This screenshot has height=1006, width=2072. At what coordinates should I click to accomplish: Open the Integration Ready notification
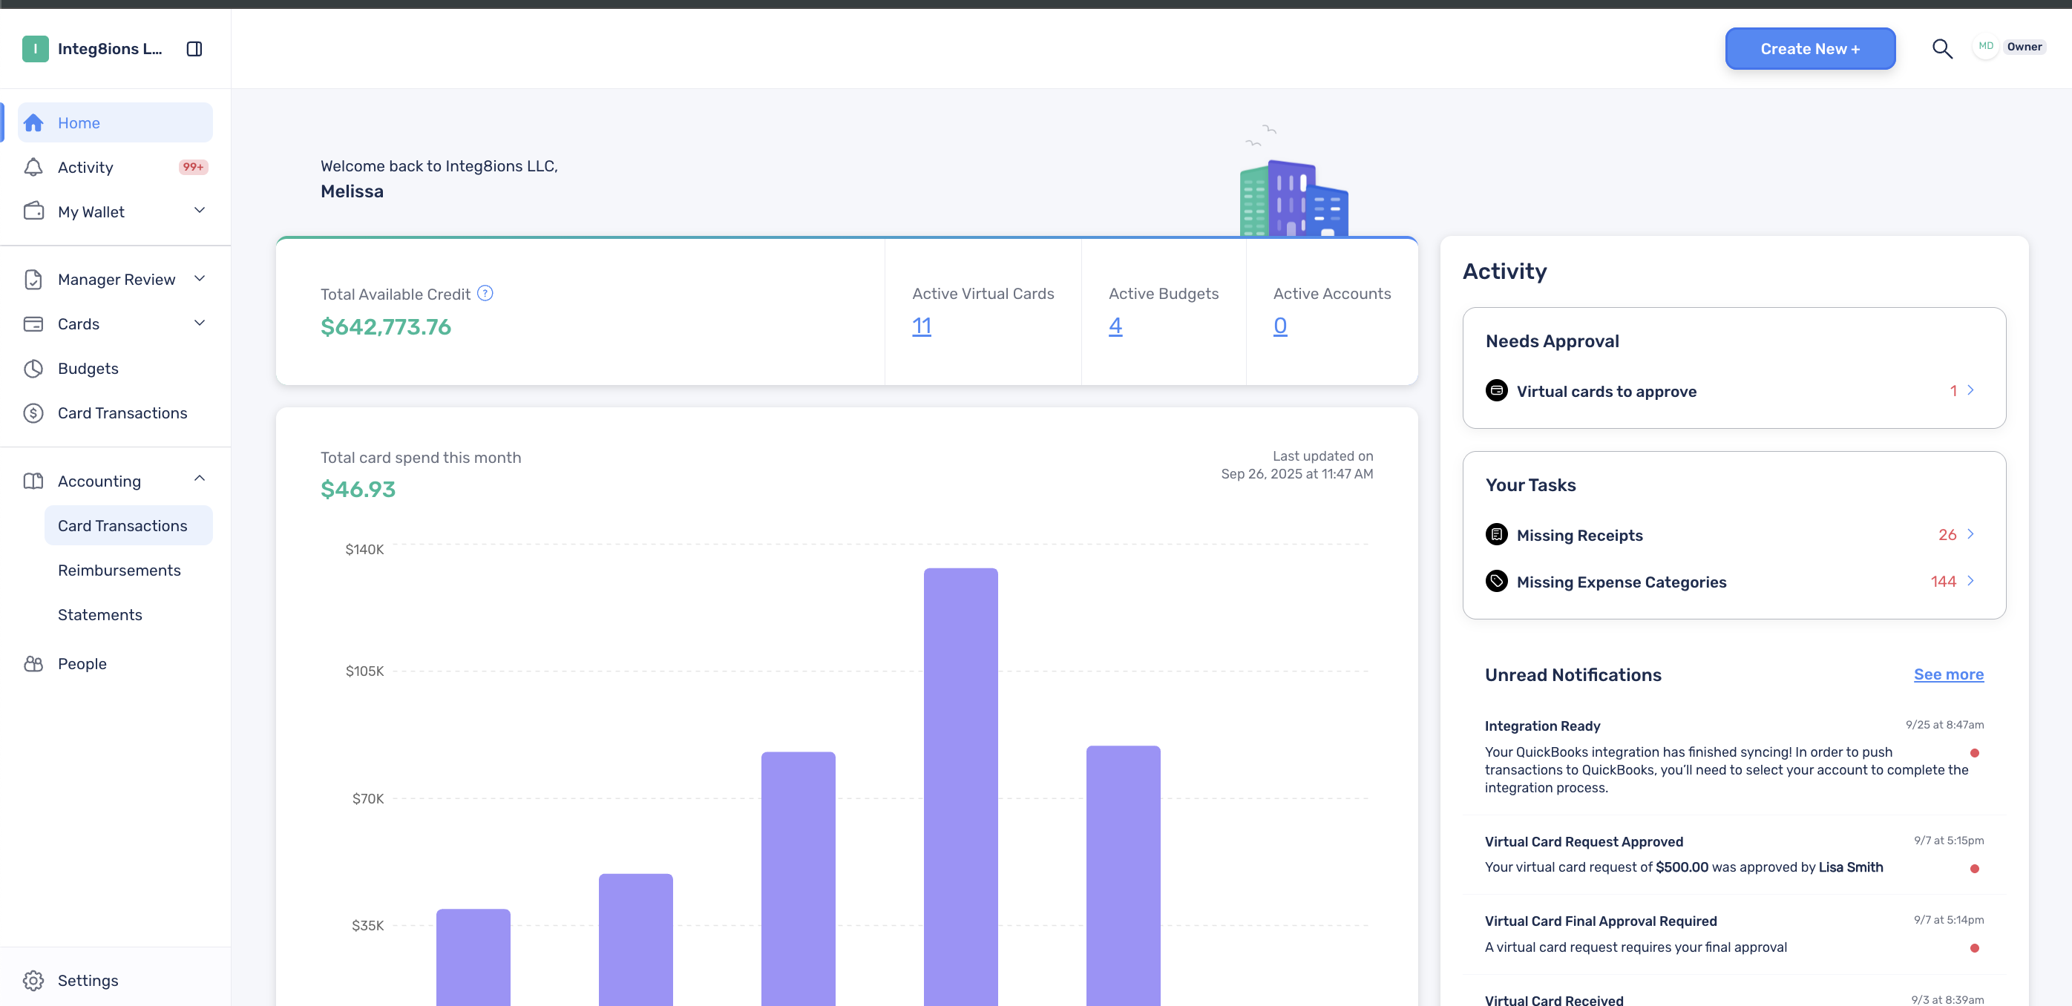pos(1734,756)
